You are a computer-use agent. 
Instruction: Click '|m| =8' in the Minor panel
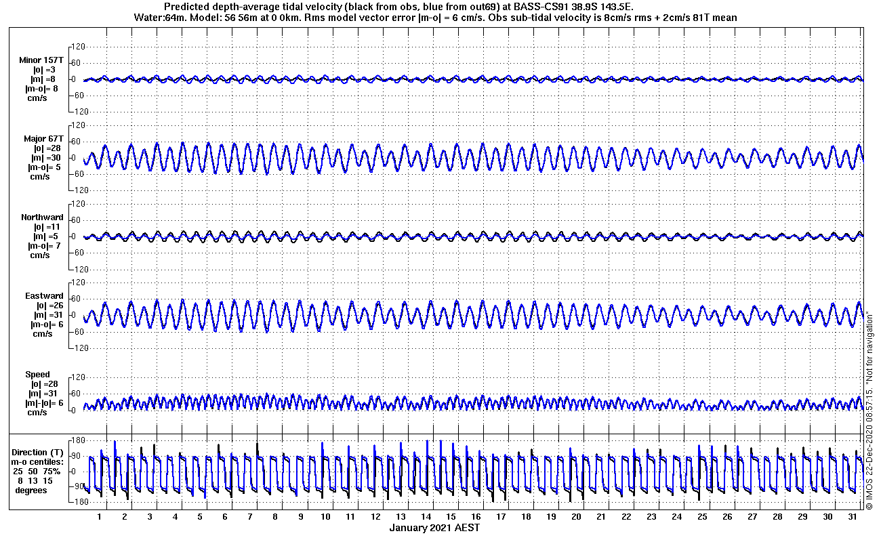tap(44, 79)
